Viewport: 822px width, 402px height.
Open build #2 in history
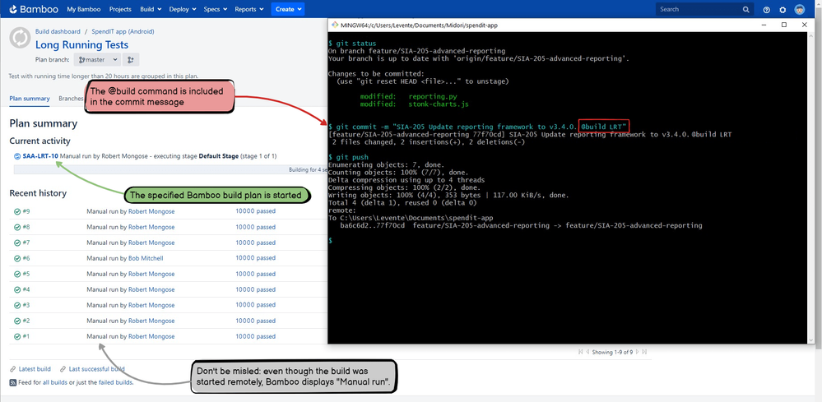point(26,321)
